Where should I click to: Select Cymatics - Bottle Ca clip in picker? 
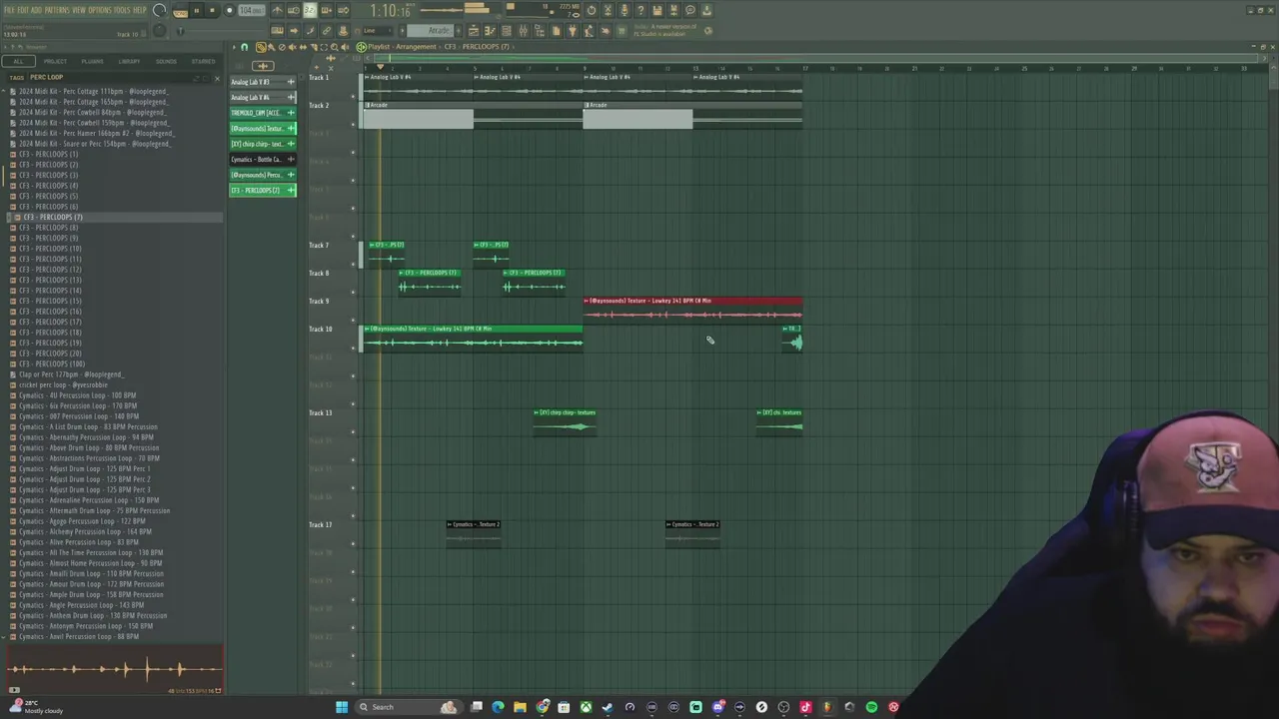[263, 159]
